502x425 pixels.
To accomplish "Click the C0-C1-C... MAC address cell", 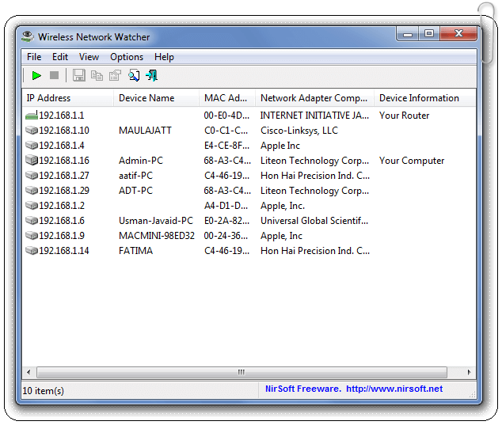I will pyautogui.click(x=226, y=131).
